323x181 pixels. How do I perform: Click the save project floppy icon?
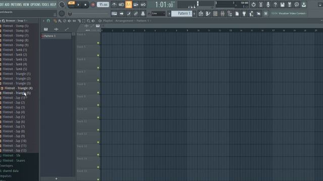pyautogui.click(x=283, y=5)
